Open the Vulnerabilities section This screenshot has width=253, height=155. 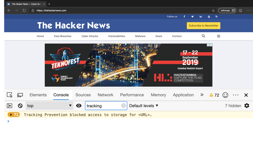pos(117,36)
